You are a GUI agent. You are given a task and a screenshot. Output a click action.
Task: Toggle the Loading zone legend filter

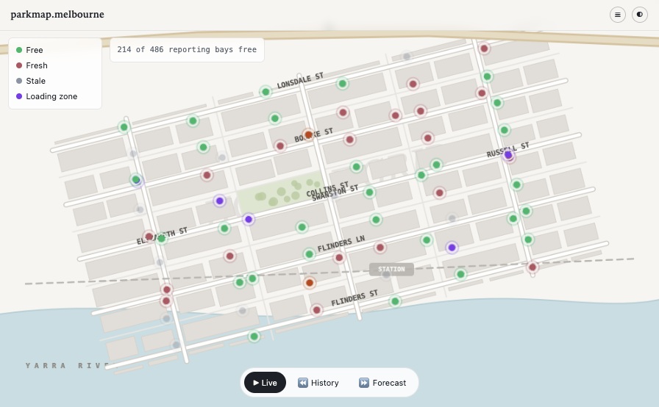tap(46, 96)
